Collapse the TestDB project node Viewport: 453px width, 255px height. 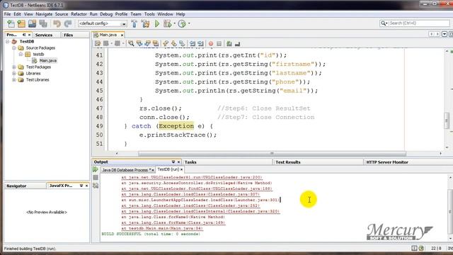[x=8, y=41]
